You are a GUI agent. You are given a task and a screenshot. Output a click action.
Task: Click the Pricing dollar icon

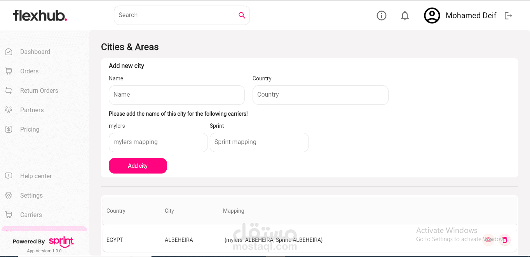click(9, 129)
